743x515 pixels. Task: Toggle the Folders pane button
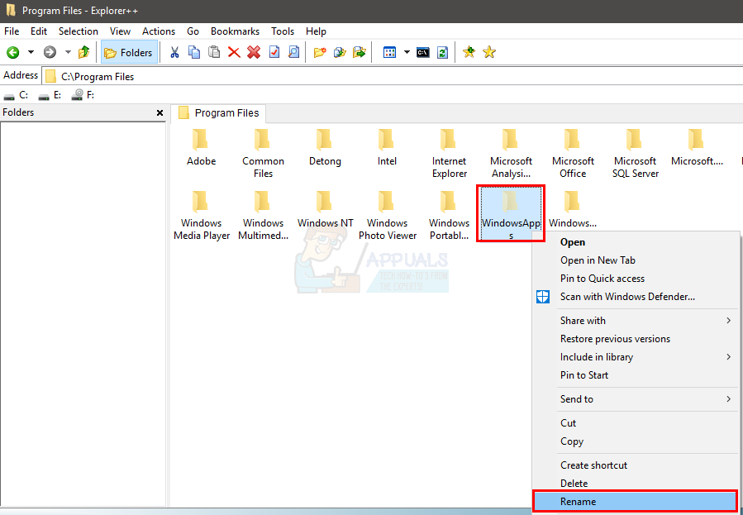tap(130, 52)
